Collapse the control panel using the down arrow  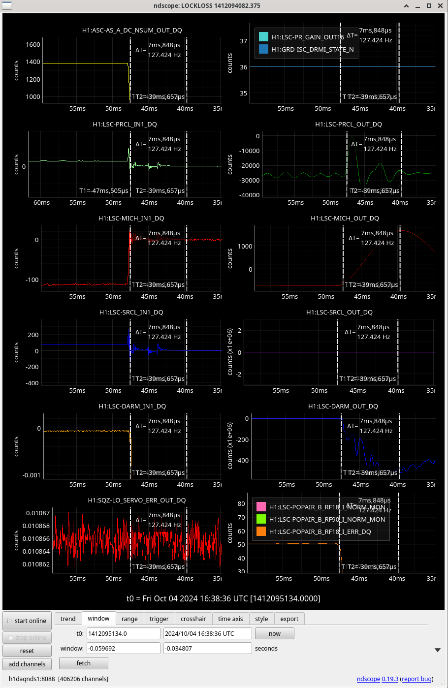(437, 650)
